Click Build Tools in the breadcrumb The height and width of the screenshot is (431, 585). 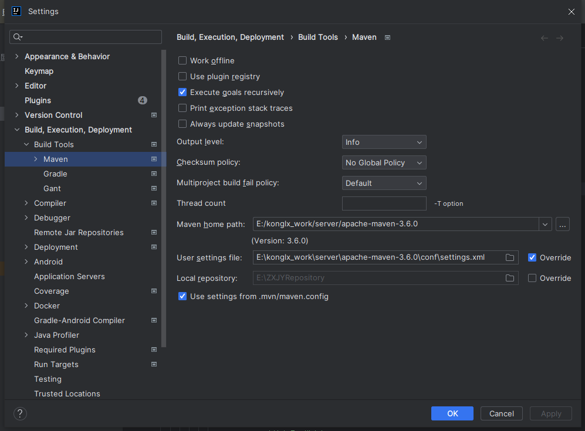318,37
